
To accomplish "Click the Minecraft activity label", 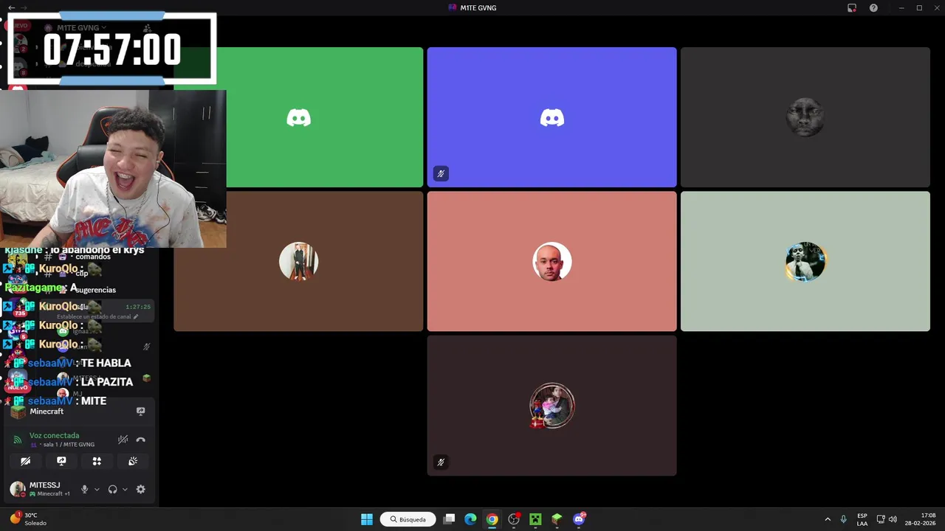I will pyautogui.click(x=47, y=412).
